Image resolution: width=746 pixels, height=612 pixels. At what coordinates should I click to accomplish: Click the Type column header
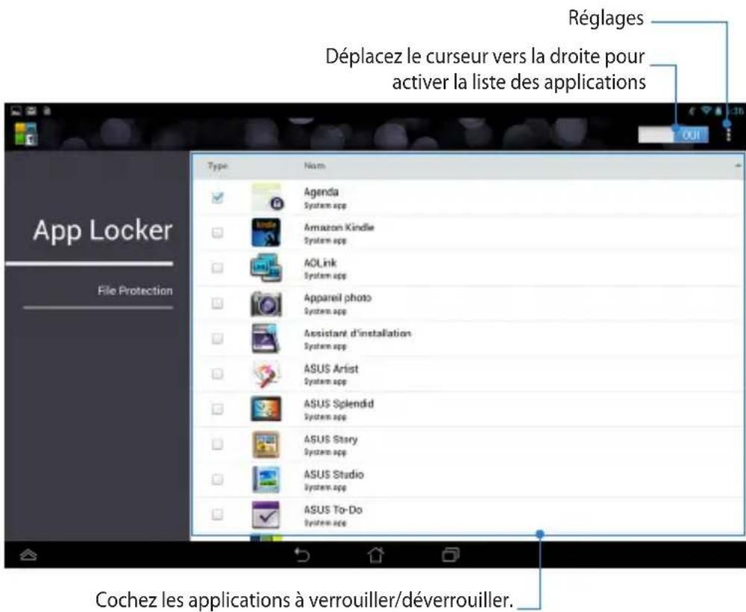[217, 166]
